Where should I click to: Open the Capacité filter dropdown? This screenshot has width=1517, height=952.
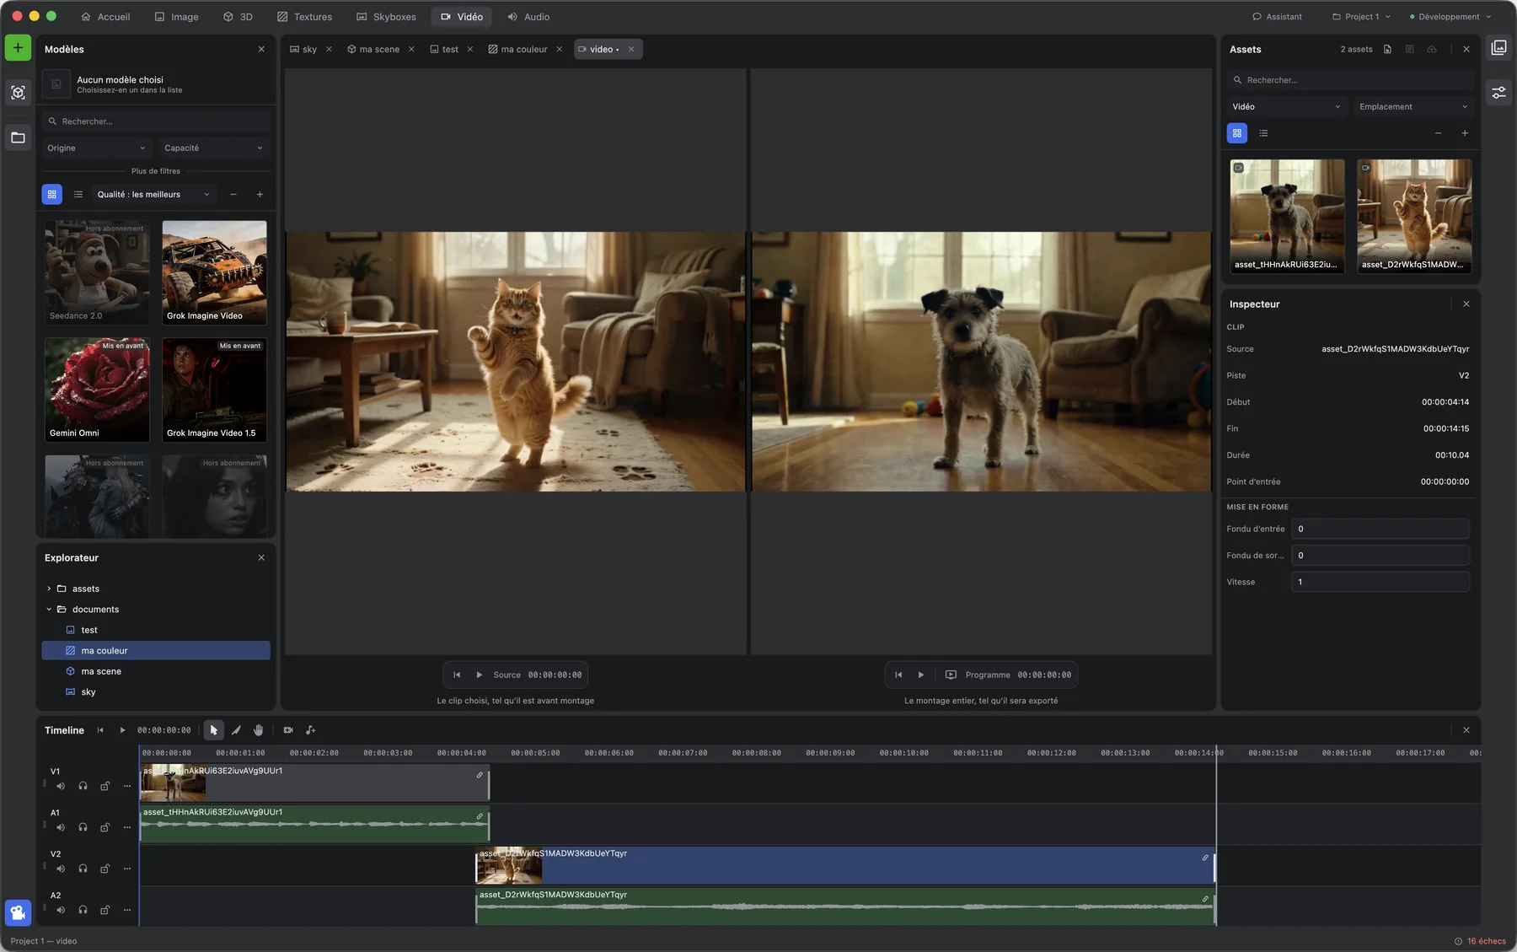tap(213, 148)
